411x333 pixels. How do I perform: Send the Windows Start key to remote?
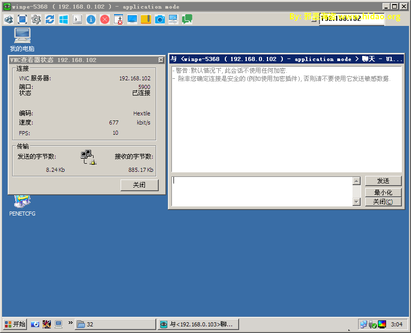(64, 19)
